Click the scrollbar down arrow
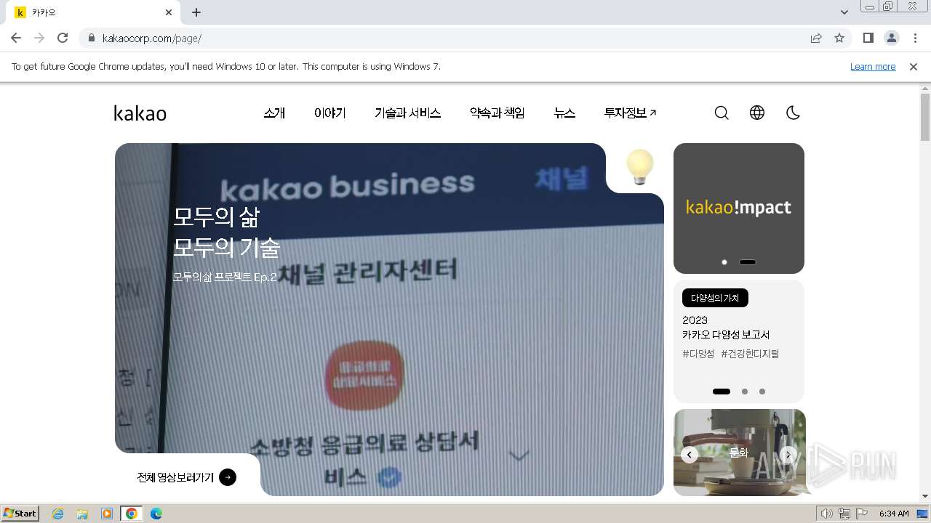931x523 pixels. pyautogui.click(x=925, y=496)
